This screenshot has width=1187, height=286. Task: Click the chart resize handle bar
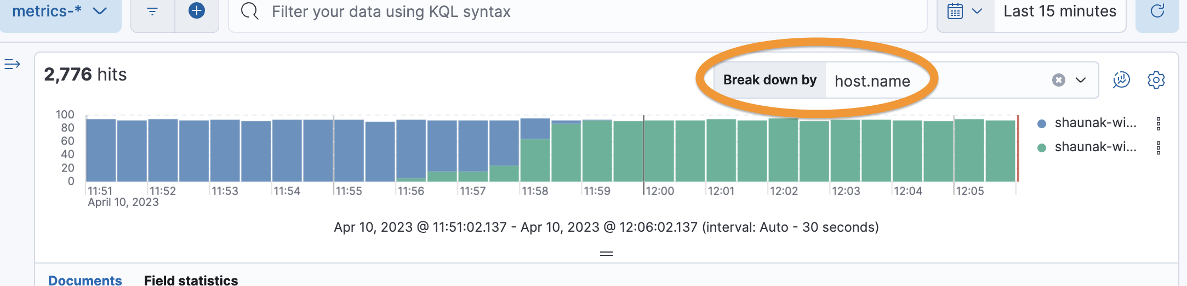point(607,254)
